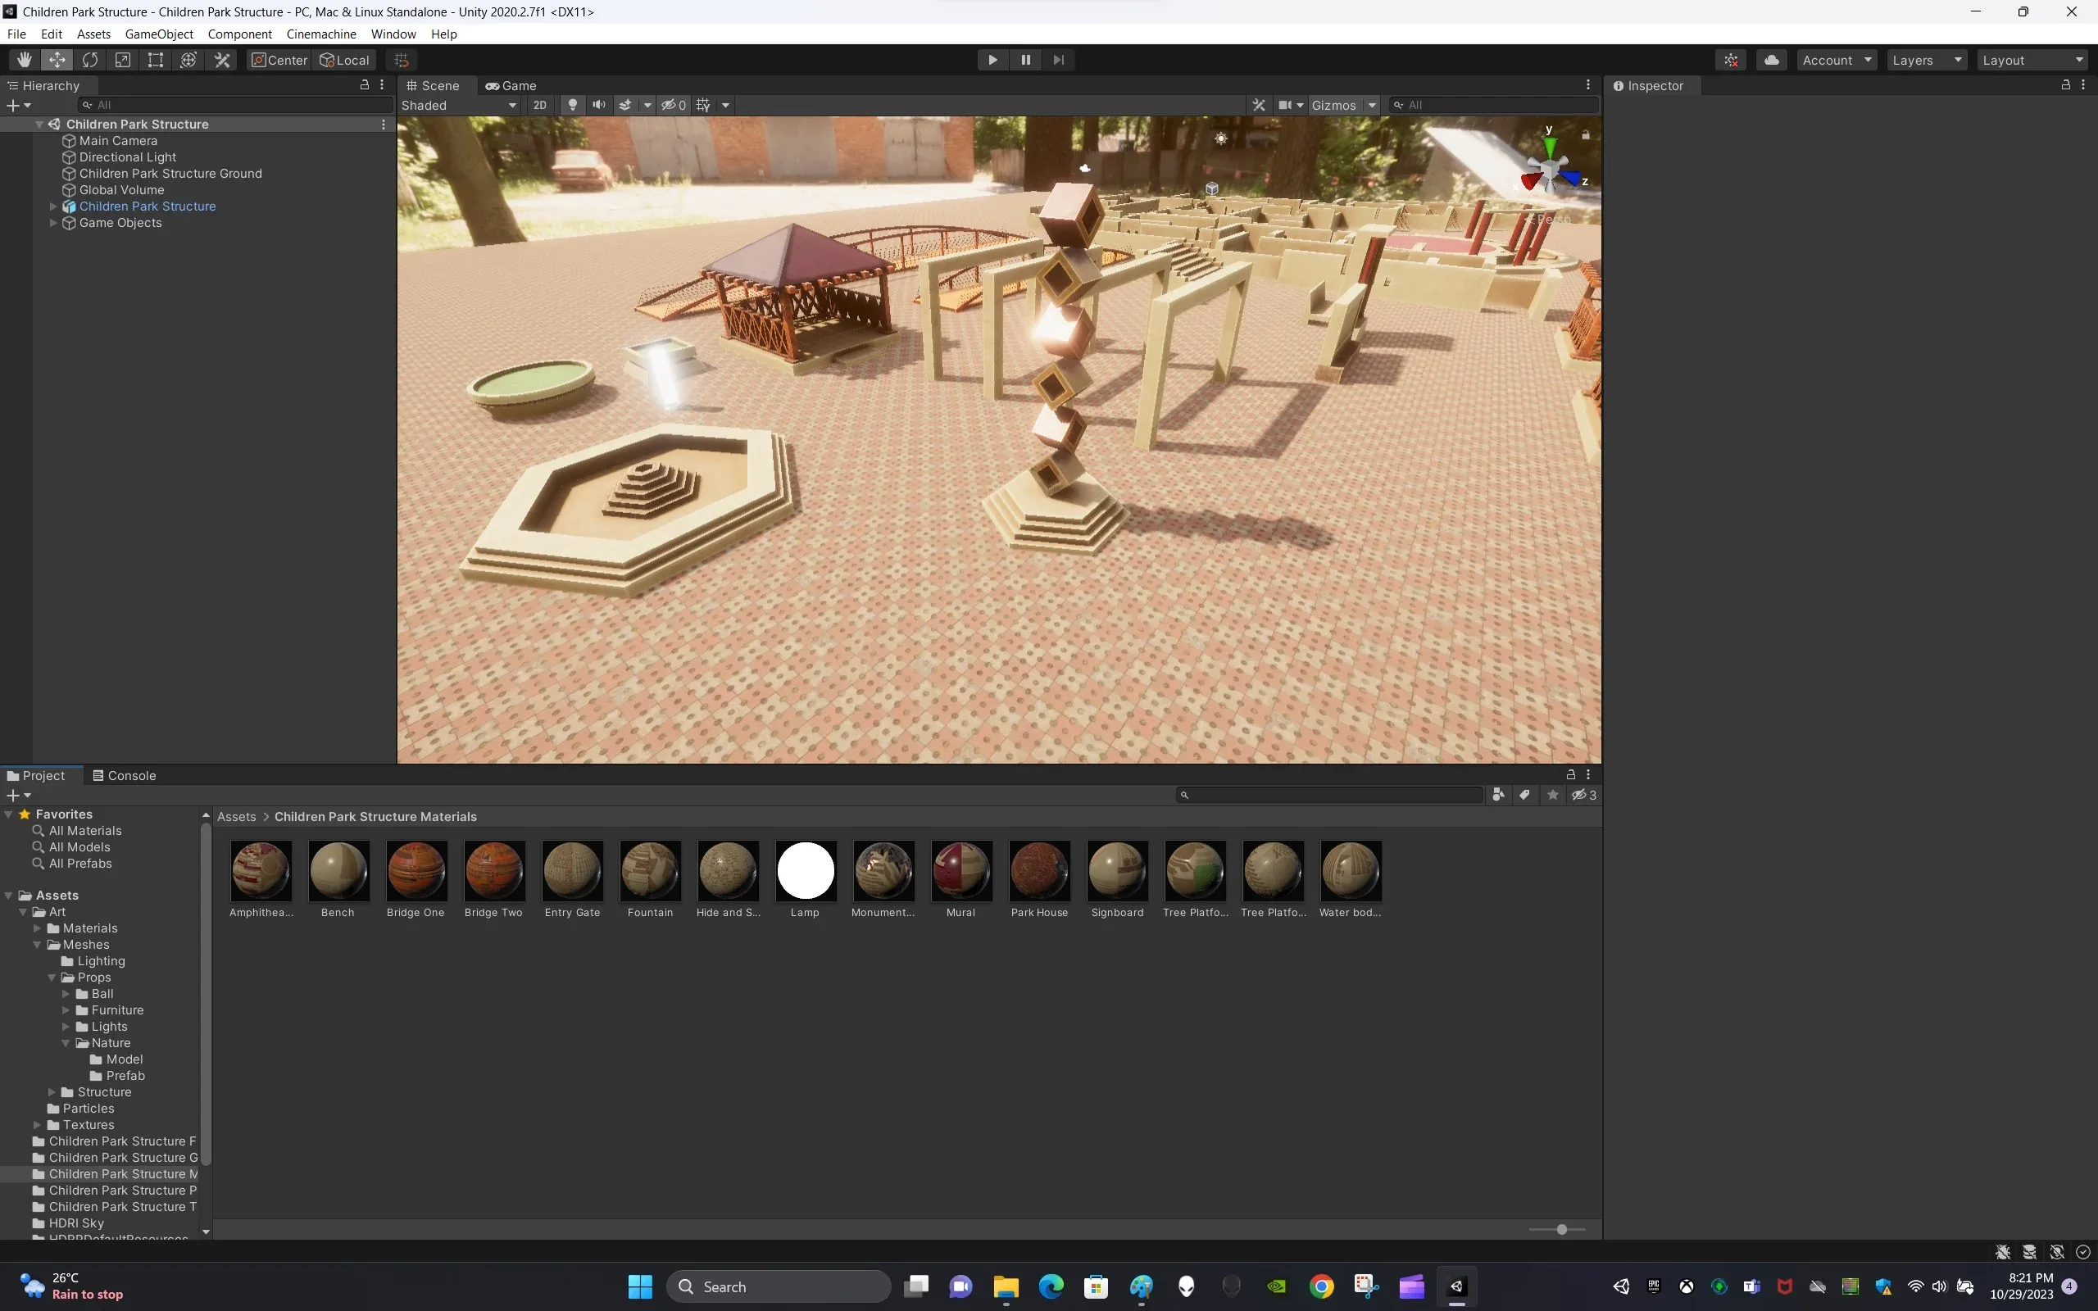Open the Gizmos dropdown arrow

[x=1372, y=105]
